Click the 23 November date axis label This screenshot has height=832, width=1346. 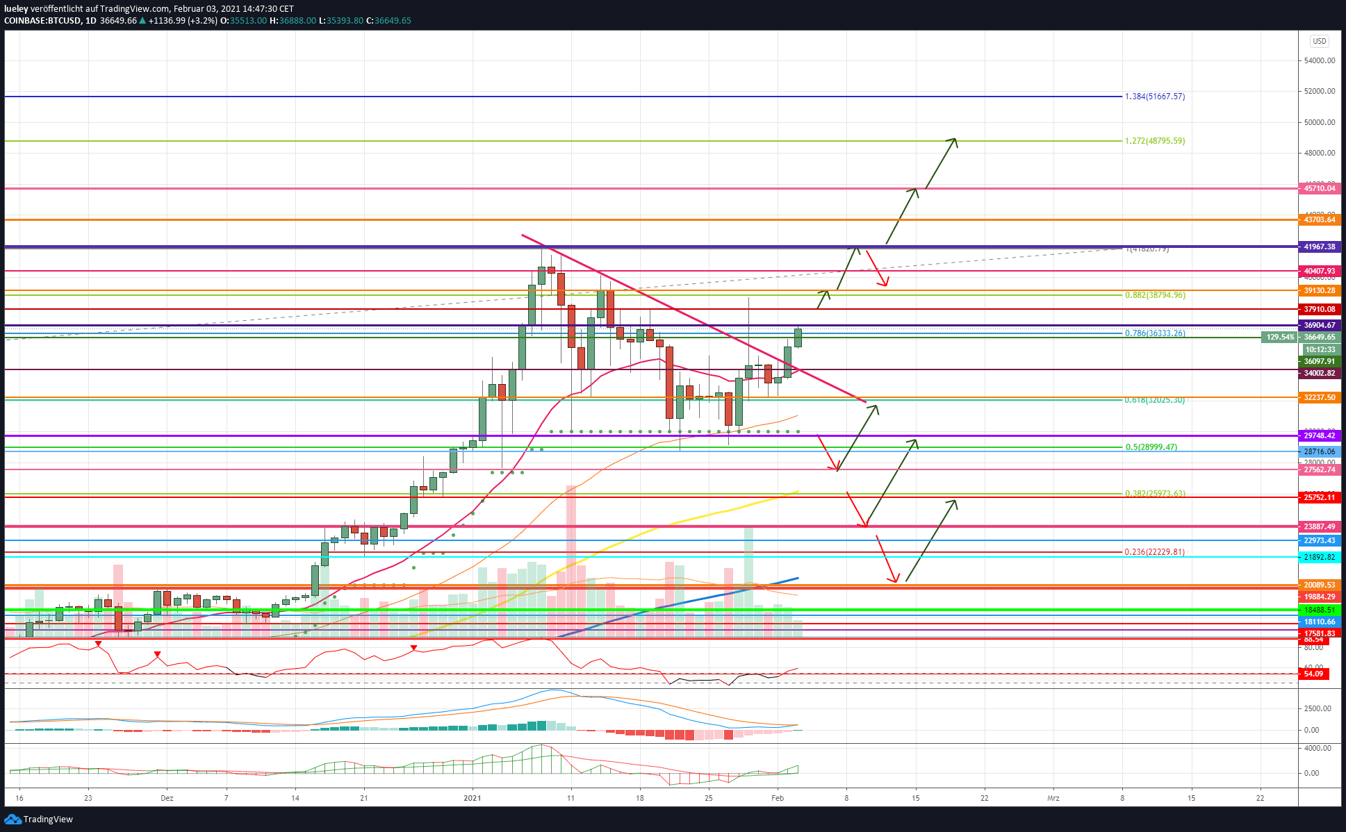pyautogui.click(x=88, y=798)
